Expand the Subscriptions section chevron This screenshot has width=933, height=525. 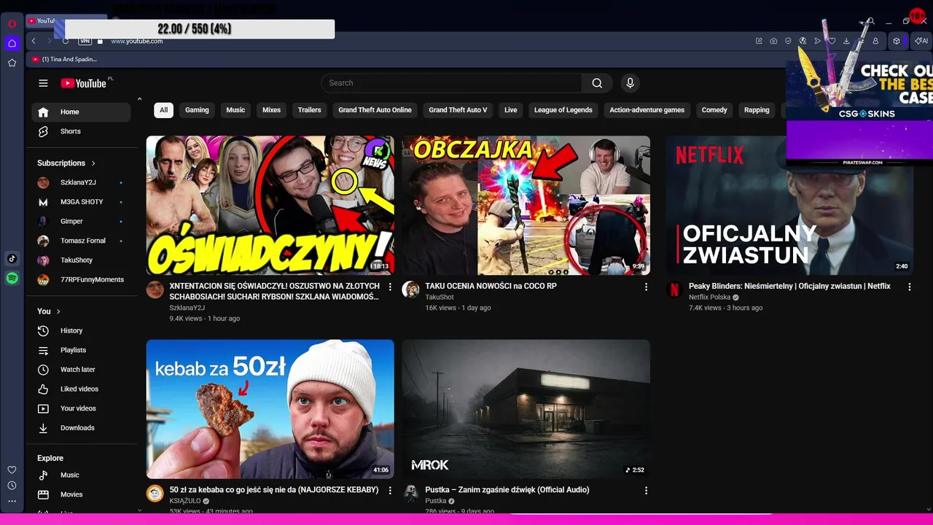click(93, 163)
